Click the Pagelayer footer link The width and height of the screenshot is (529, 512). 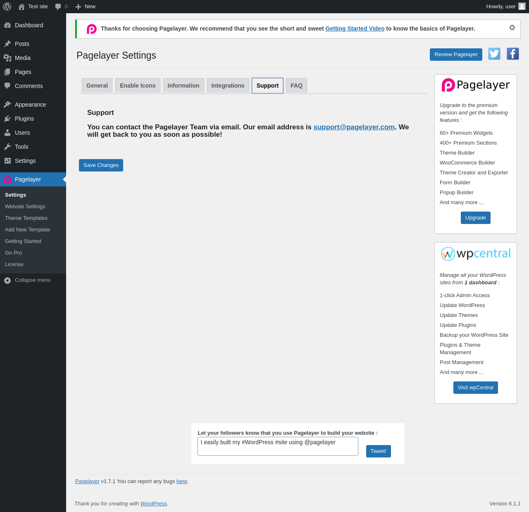pyautogui.click(x=87, y=481)
